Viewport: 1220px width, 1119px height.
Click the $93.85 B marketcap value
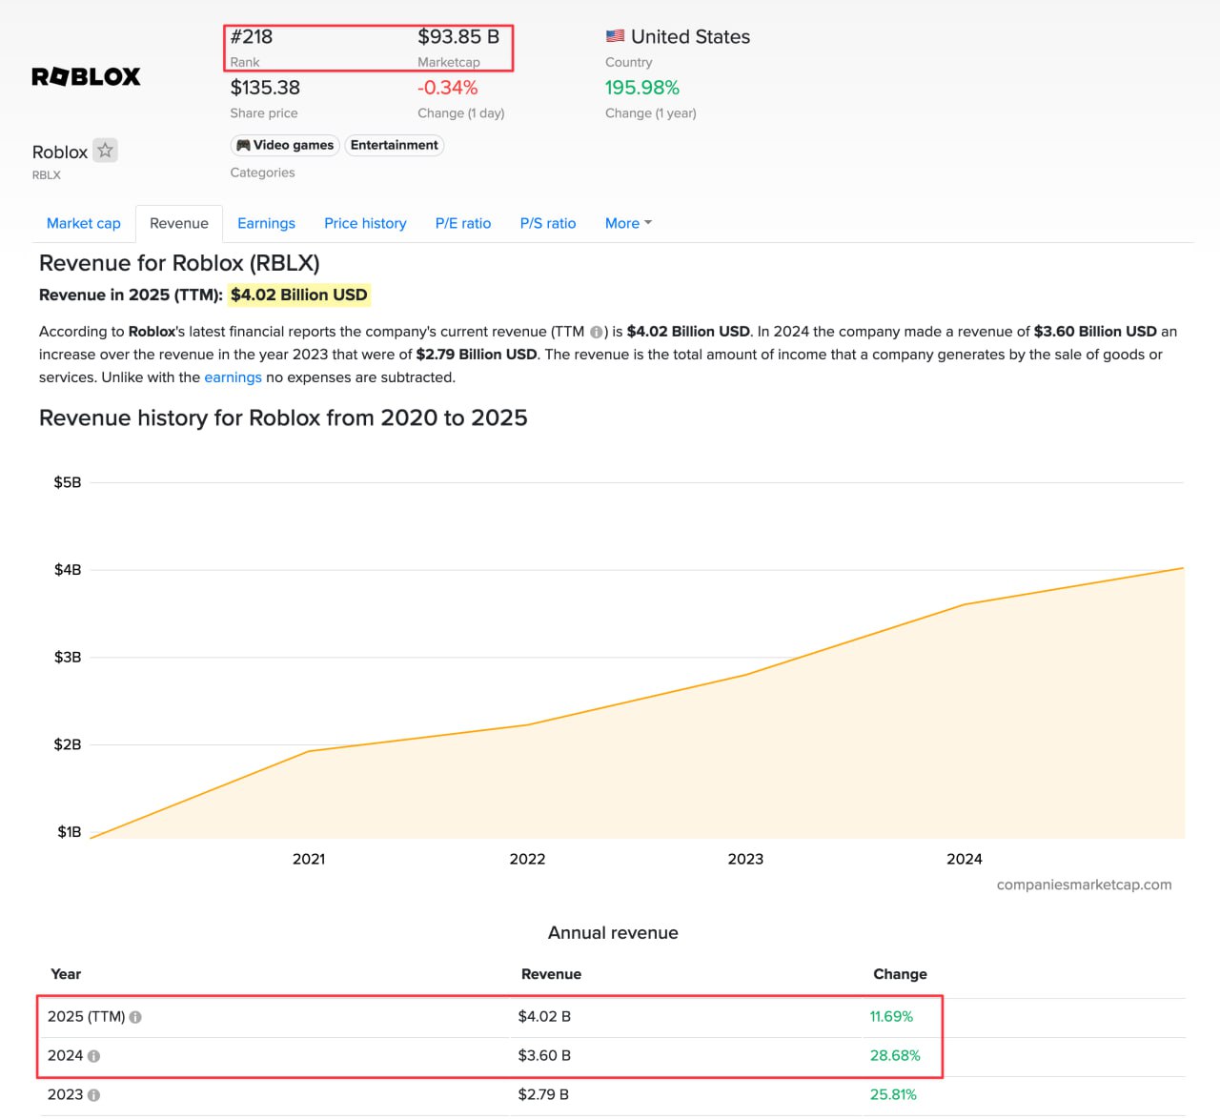tap(458, 36)
